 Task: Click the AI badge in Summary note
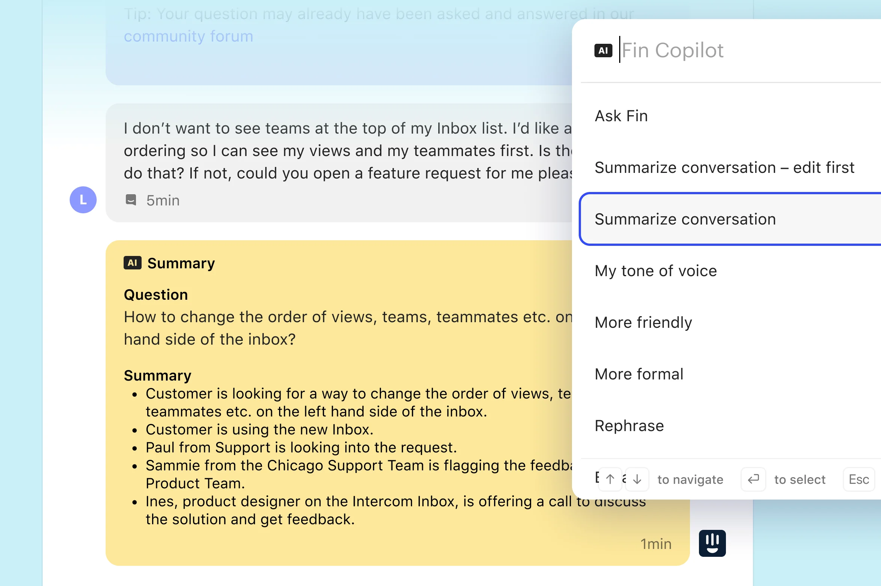tap(133, 263)
